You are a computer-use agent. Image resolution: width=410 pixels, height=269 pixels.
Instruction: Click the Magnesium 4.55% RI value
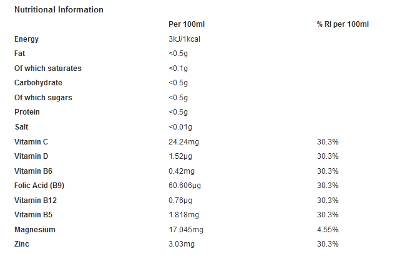328,230
